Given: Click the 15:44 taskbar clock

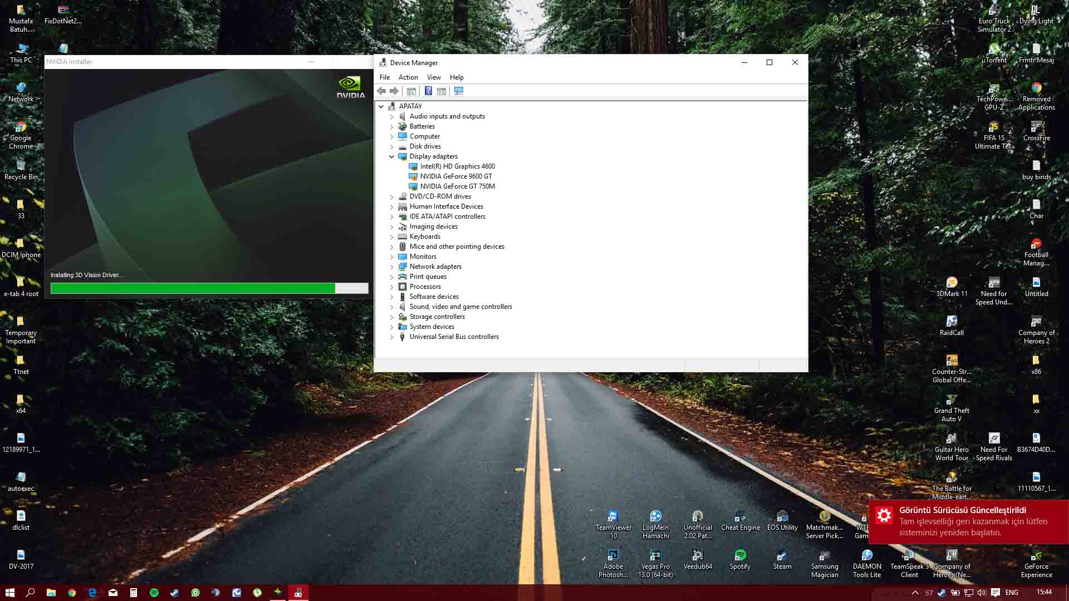Looking at the screenshot, I should (x=1045, y=592).
